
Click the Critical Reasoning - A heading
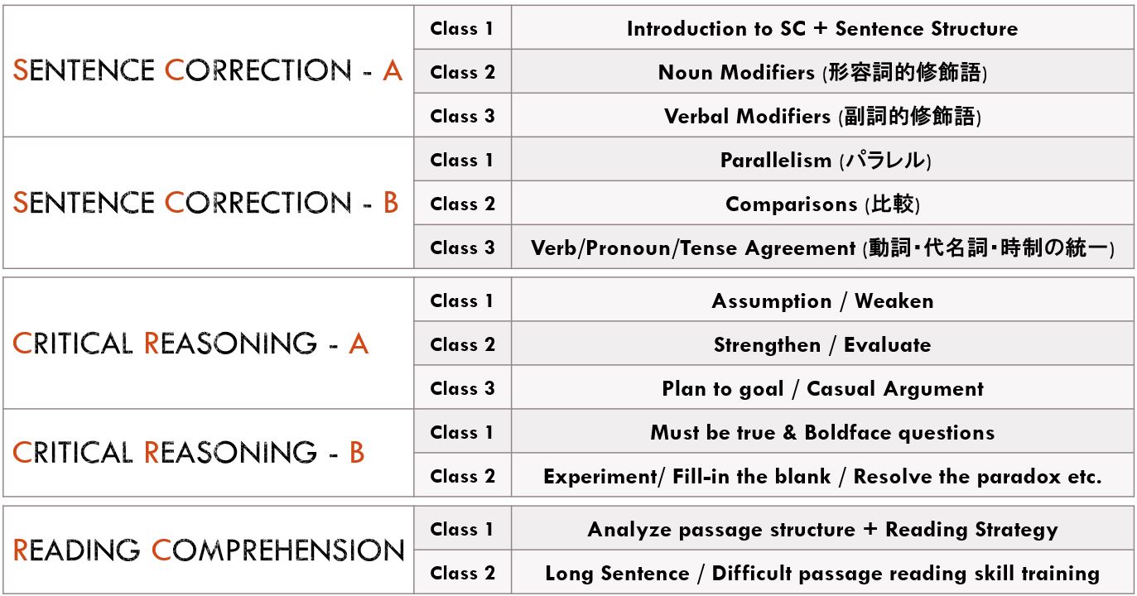point(190,344)
